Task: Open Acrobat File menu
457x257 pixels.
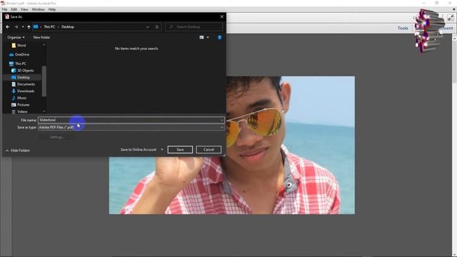Action: [4, 9]
